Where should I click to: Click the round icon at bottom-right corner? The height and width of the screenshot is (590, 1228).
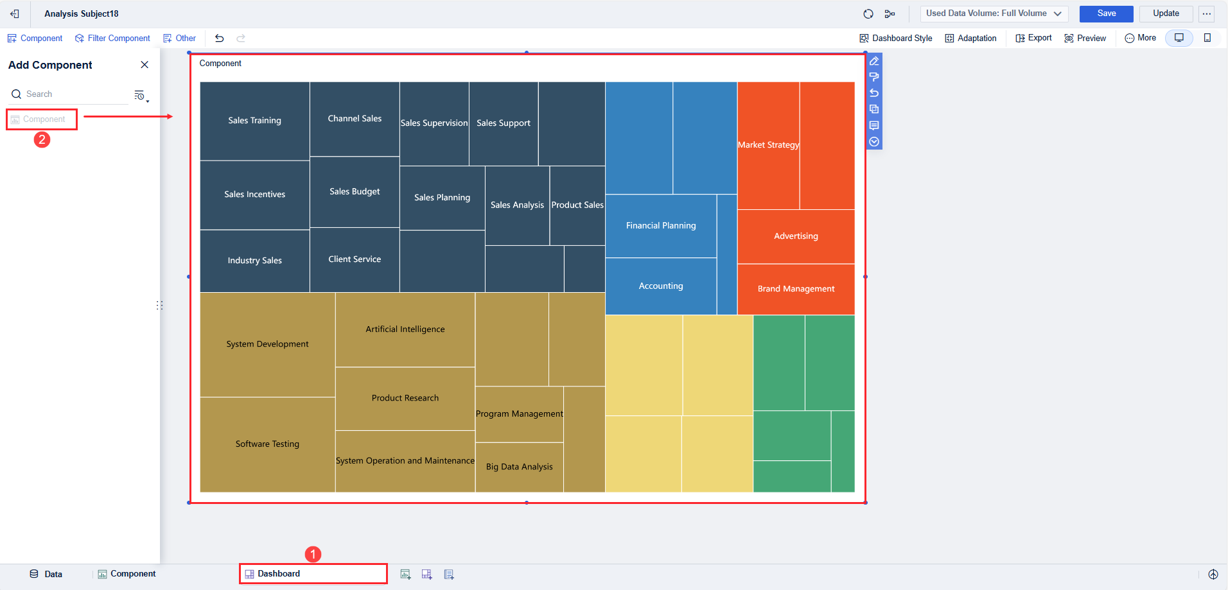(x=1213, y=574)
